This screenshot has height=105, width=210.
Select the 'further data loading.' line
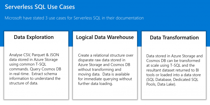point(95,84)
